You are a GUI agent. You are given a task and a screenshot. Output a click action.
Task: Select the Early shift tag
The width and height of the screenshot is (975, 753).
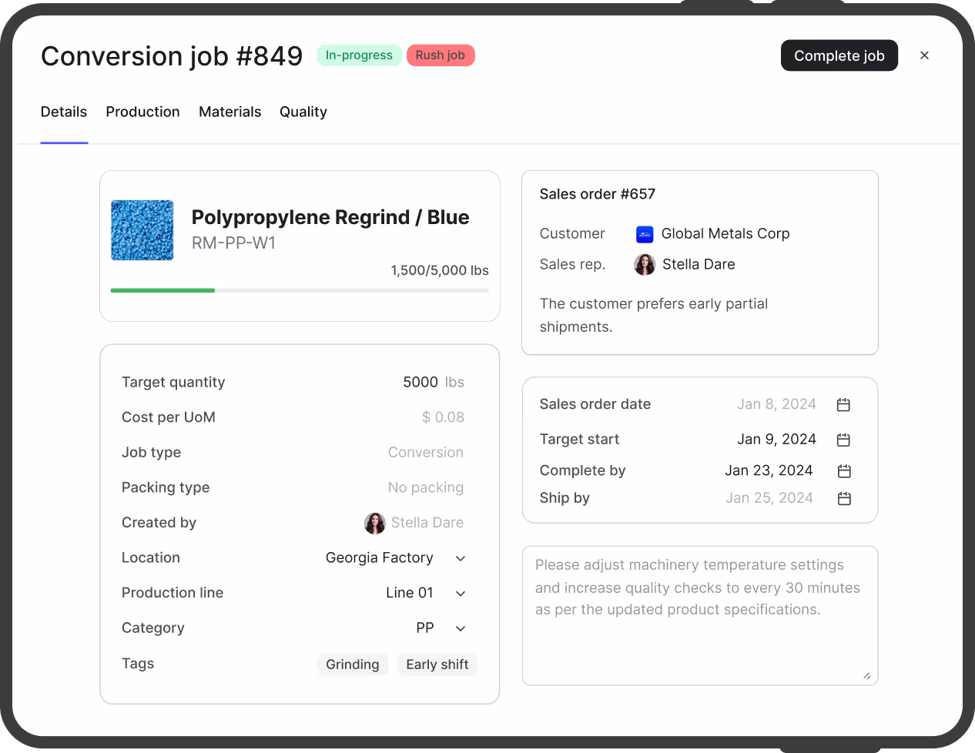click(437, 664)
